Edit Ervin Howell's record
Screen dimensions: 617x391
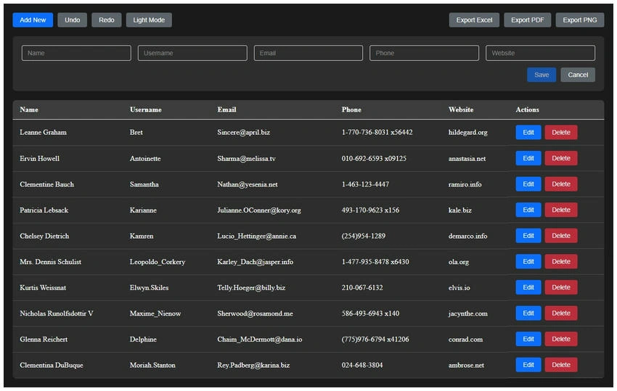pyautogui.click(x=528, y=158)
